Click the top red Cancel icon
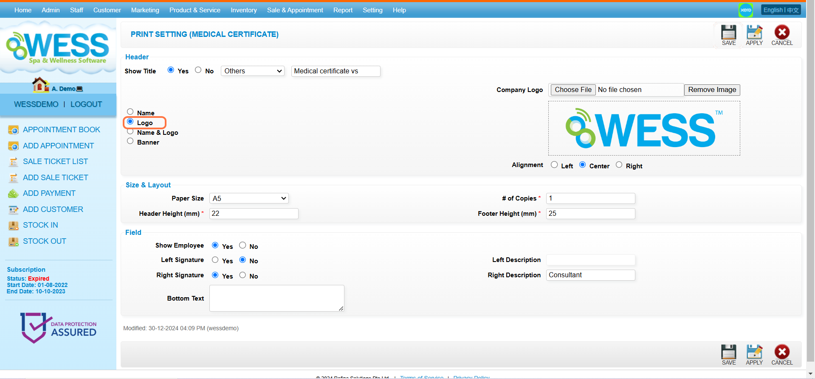815x379 pixels. (x=781, y=33)
